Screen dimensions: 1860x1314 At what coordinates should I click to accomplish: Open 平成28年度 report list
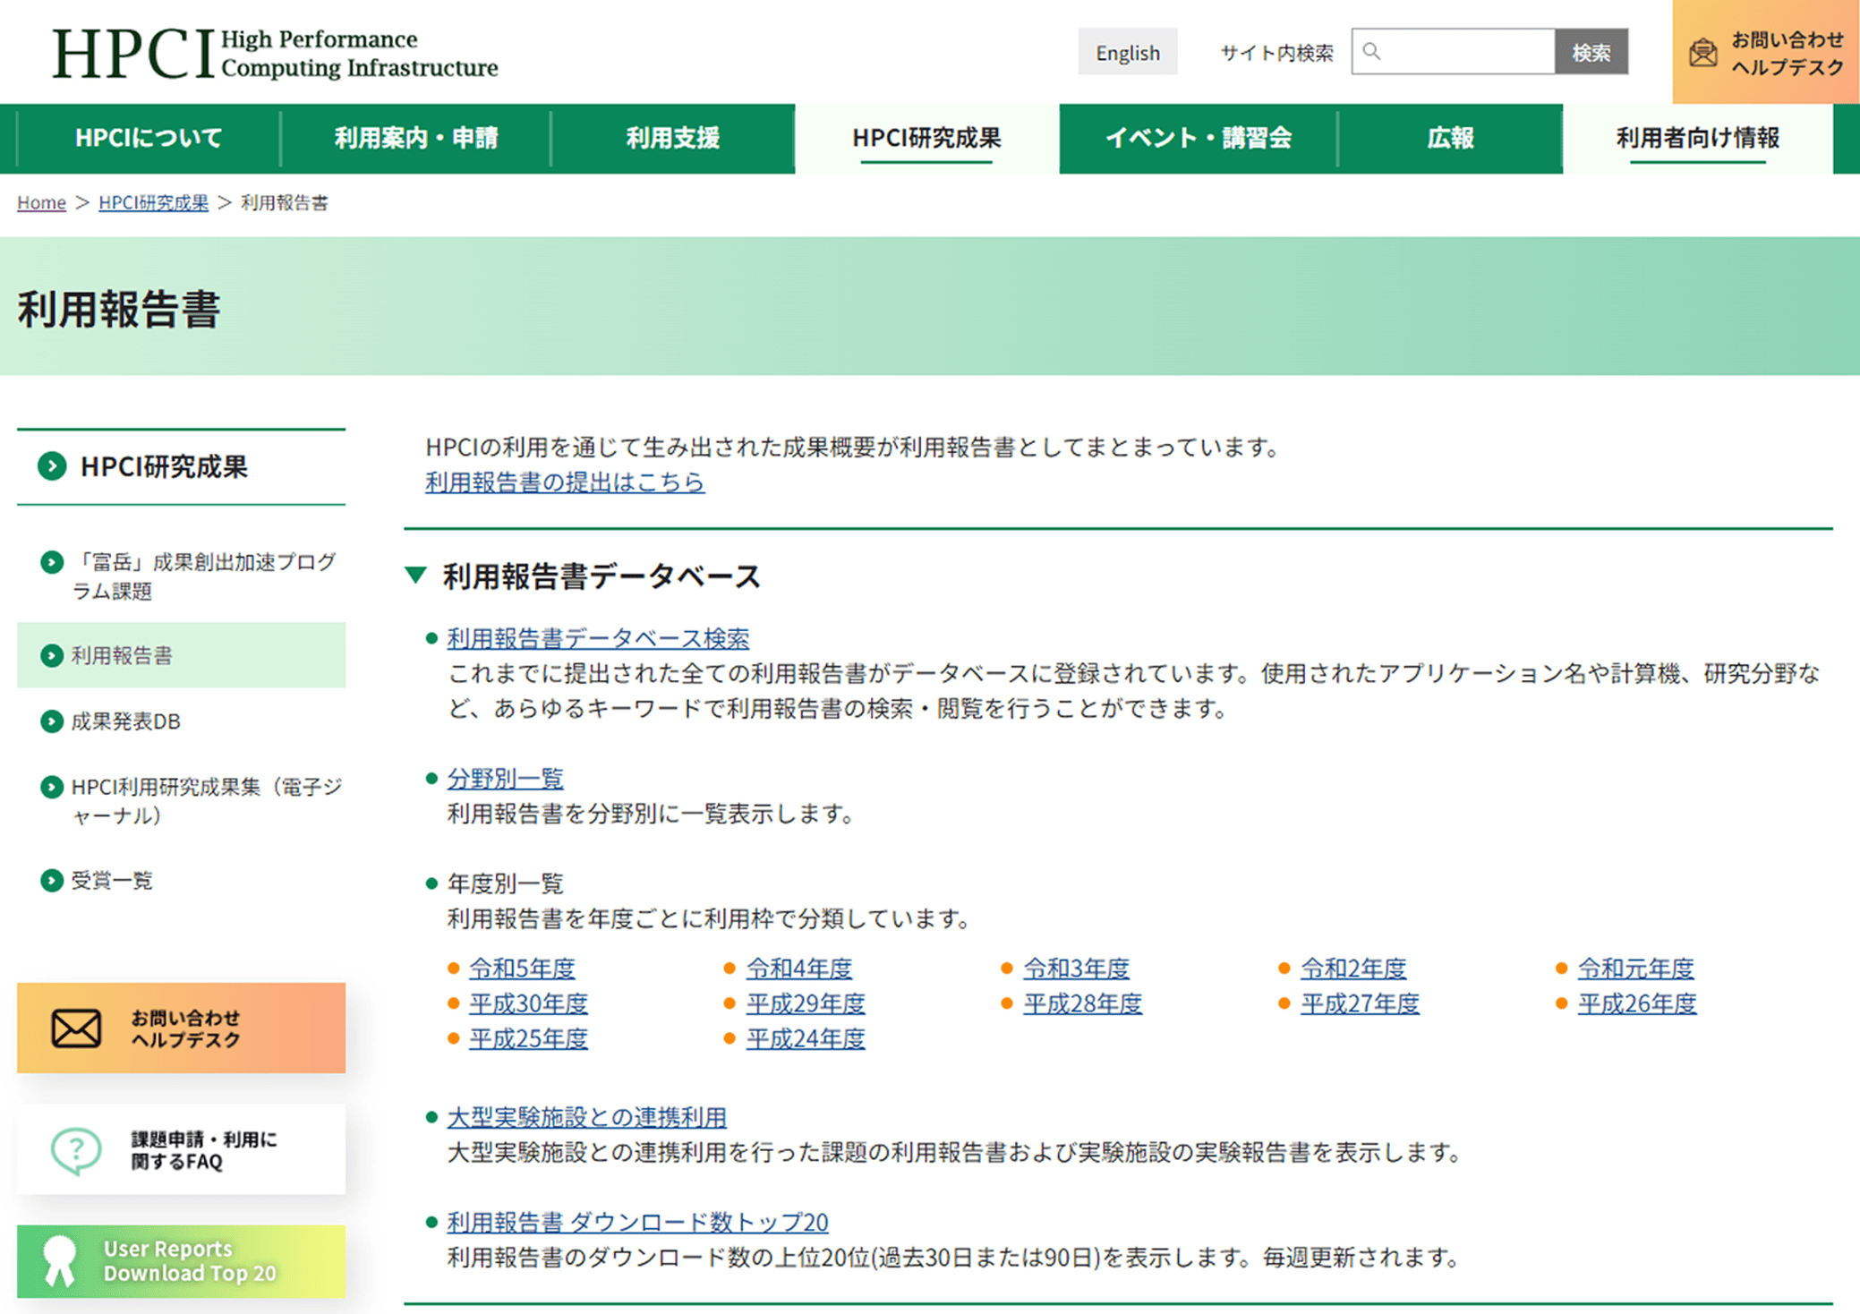1083,1003
